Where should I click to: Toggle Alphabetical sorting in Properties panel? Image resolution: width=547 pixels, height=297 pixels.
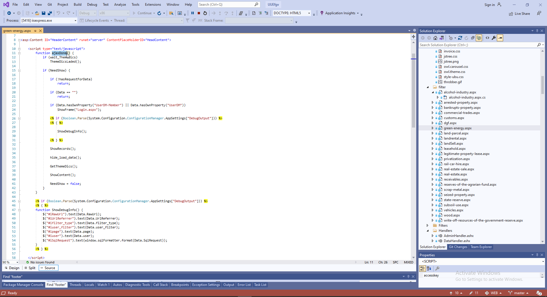click(429, 269)
